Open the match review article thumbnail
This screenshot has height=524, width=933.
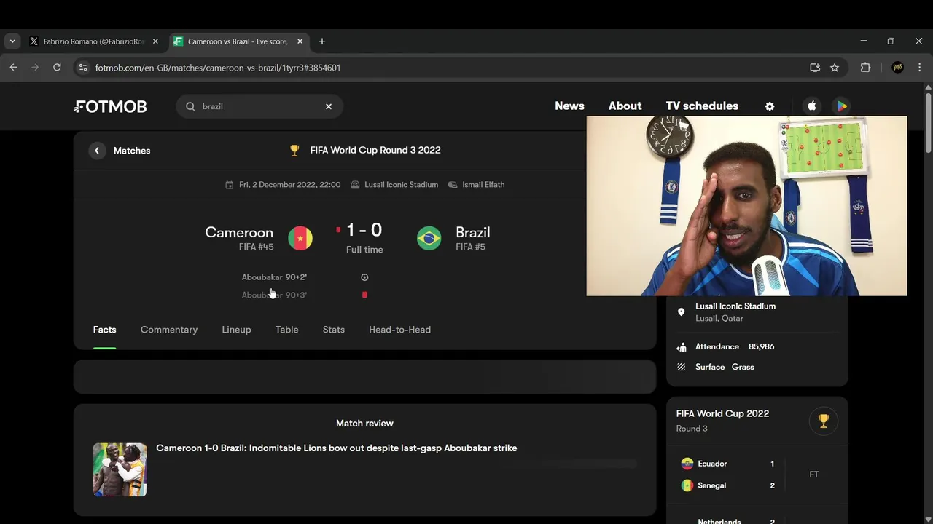(120, 469)
